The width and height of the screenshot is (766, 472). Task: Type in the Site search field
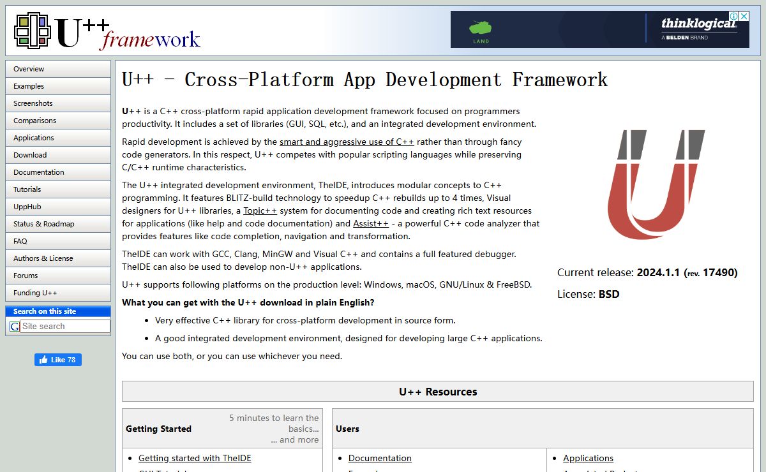pyautogui.click(x=64, y=327)
